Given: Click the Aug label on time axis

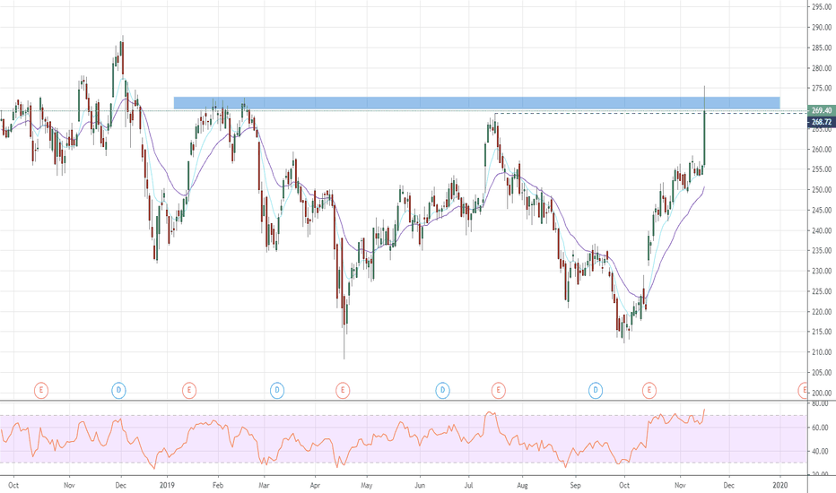Looking at the screenshot, I should (x=522, y=485).
